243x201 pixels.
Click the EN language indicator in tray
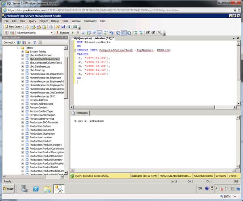pos(200,188)
